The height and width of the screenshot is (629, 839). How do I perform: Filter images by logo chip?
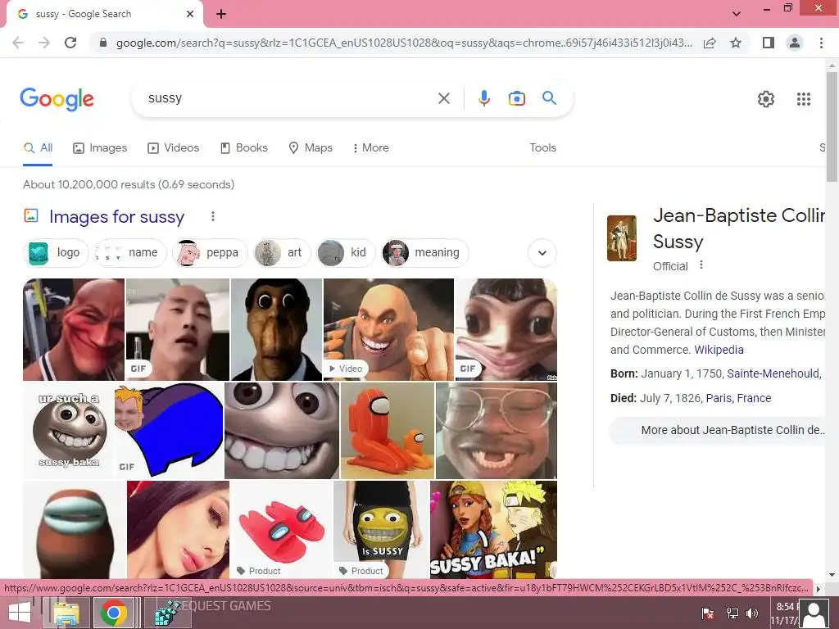[57, 252]
